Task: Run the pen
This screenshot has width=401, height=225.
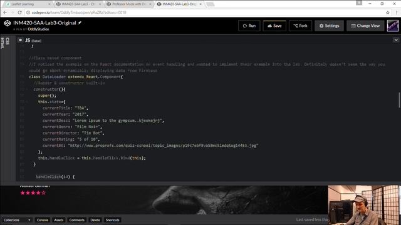Action: pyautogui.click(x=249, y=26)
